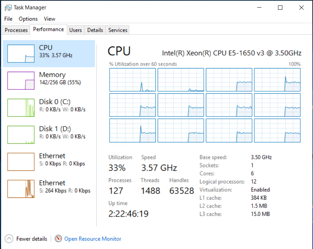313x249 pixels.
Task: Collapse view with Fewer details chevron
Action: point(9,239)
